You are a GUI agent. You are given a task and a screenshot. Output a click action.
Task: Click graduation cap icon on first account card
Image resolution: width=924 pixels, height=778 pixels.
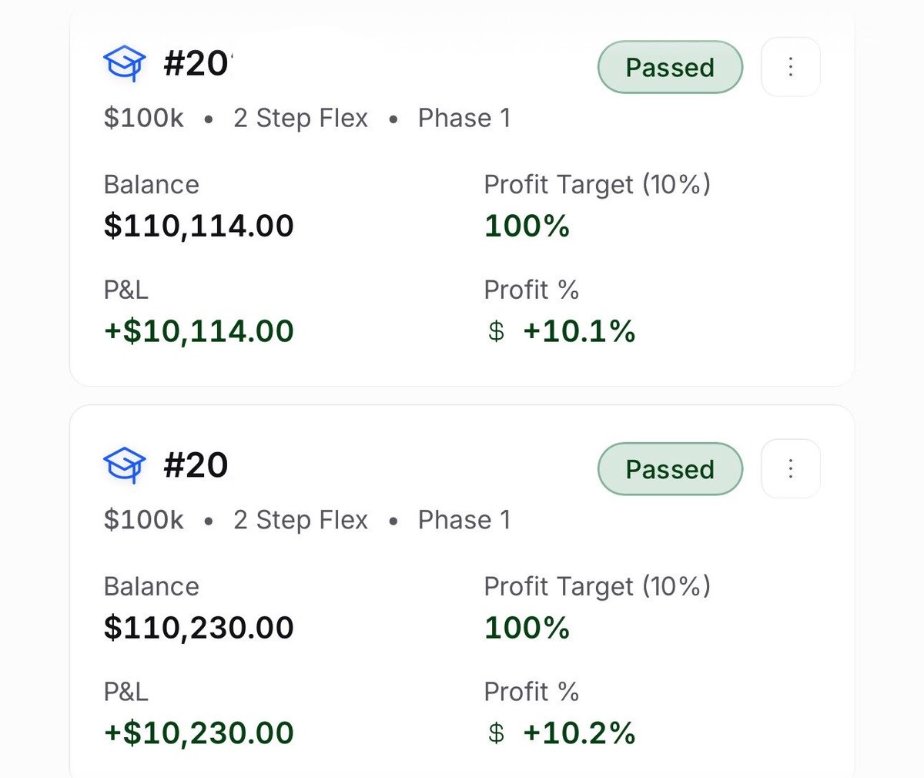point(124,63)
